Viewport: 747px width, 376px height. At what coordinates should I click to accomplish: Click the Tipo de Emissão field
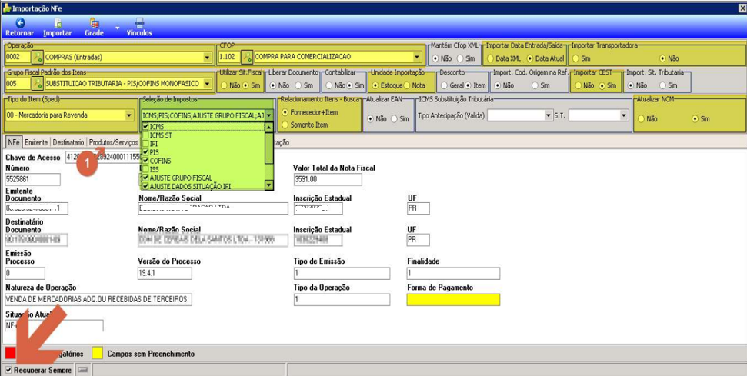tap(342, 274)
